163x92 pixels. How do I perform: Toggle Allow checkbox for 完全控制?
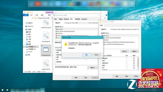pos(127,59)
